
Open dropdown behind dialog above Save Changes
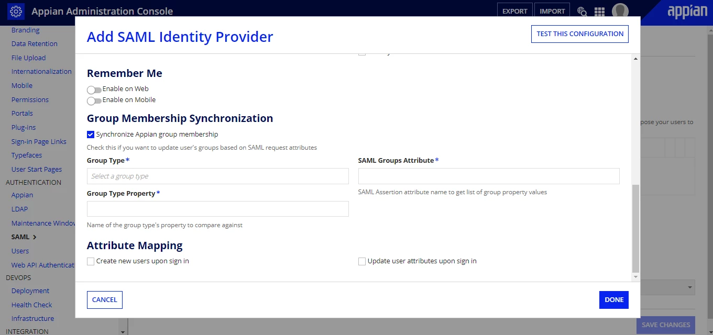[667, 287]
